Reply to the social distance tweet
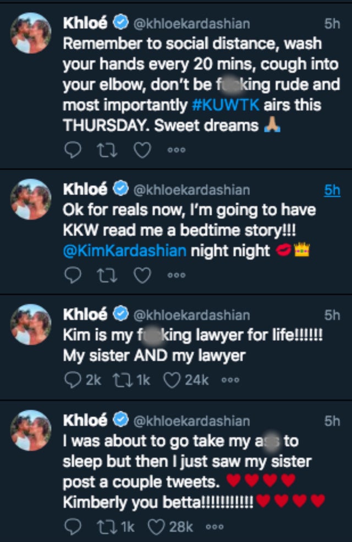This screenshot has width=352, height=542. (72, 150)
